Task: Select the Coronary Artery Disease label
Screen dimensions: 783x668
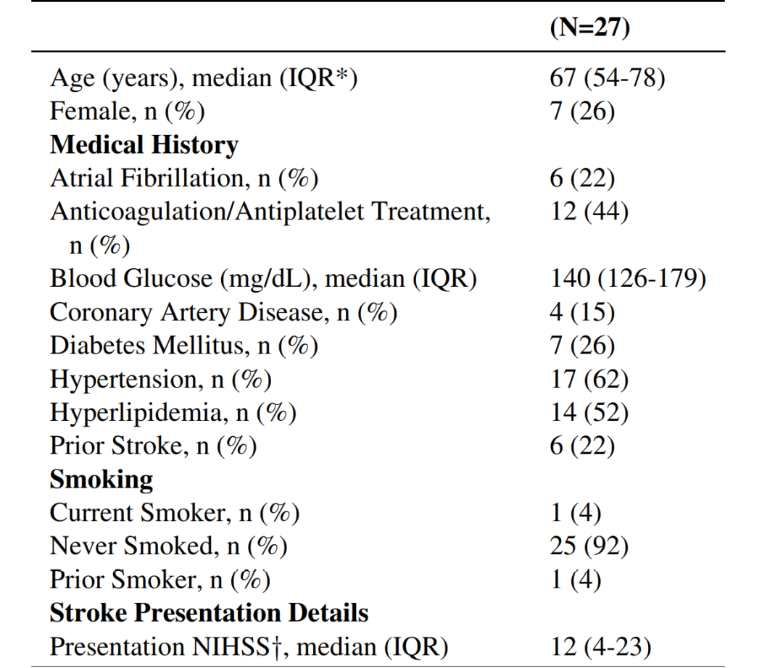Action: tap(223, 312)
